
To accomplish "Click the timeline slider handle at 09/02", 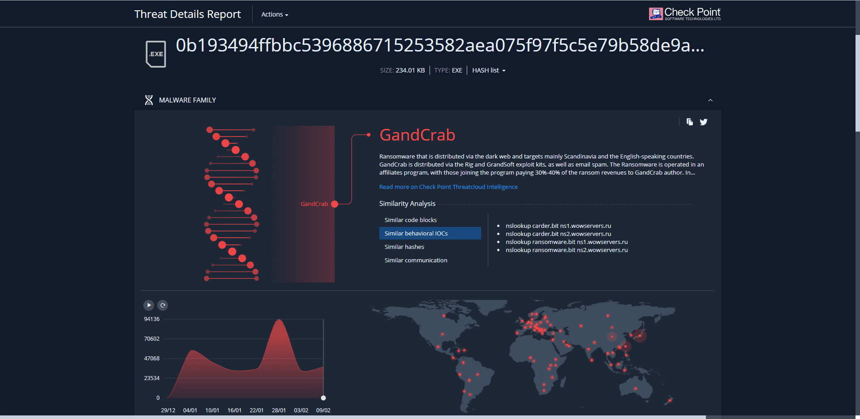I will point(323,398).
